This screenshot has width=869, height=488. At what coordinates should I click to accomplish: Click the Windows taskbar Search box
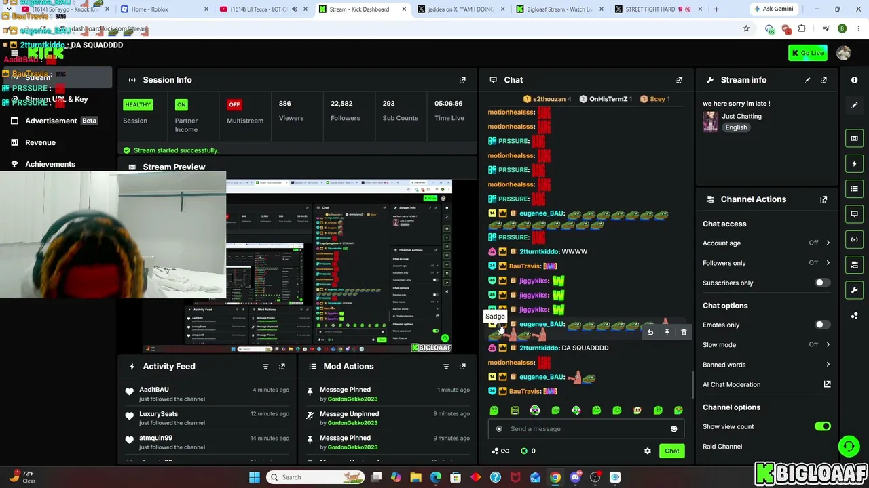click(314, 477)
